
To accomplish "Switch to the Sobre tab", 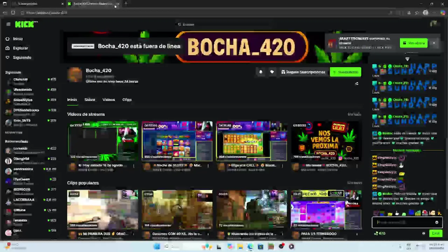I will coord(90,100).
